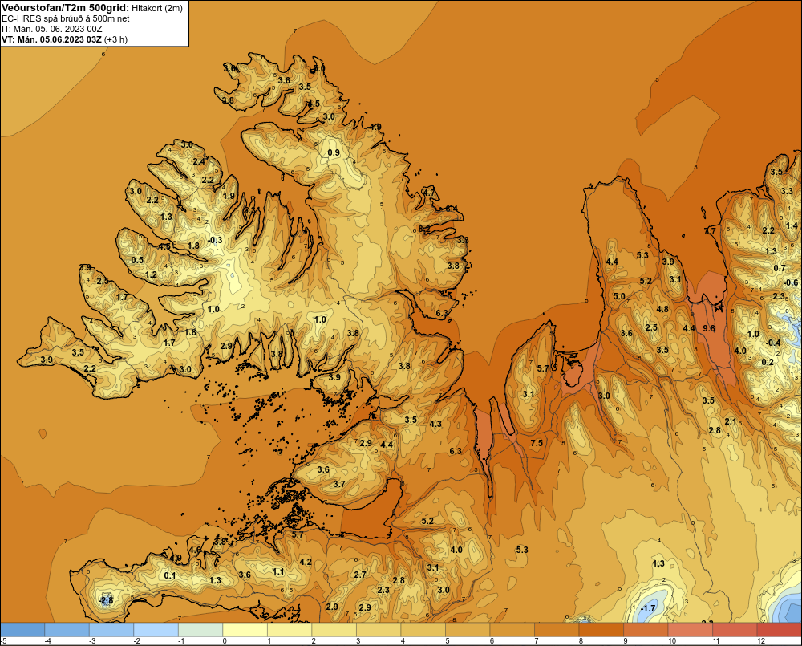Image resolution: width=802 pixels, height=646 pixels.
Task: Click the '0.5' temperature value on the map
Action: [x=137, y=260]
